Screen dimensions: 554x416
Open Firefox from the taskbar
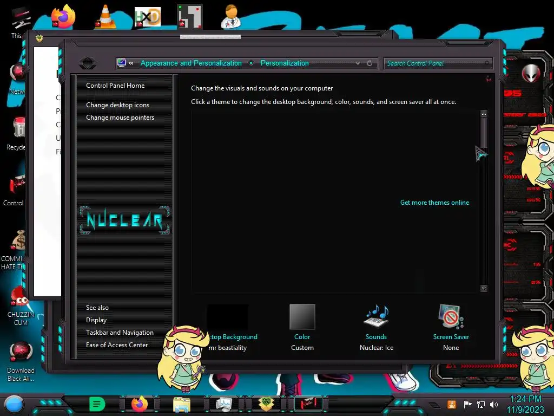(140, 404)
